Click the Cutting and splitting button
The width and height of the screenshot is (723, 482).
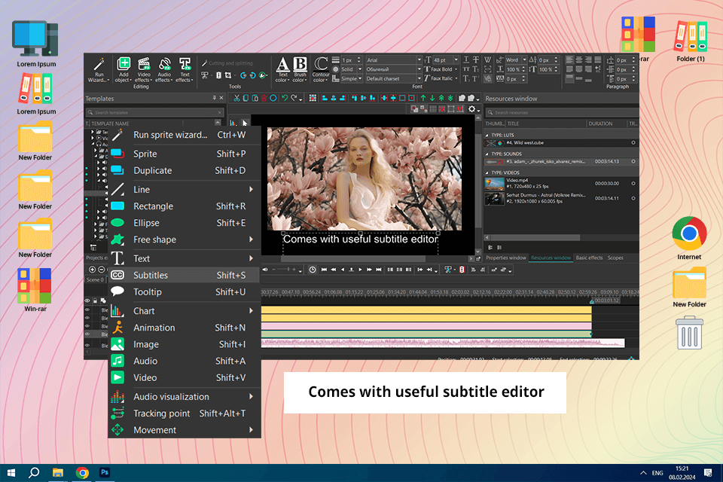click(x=227, y=63)
